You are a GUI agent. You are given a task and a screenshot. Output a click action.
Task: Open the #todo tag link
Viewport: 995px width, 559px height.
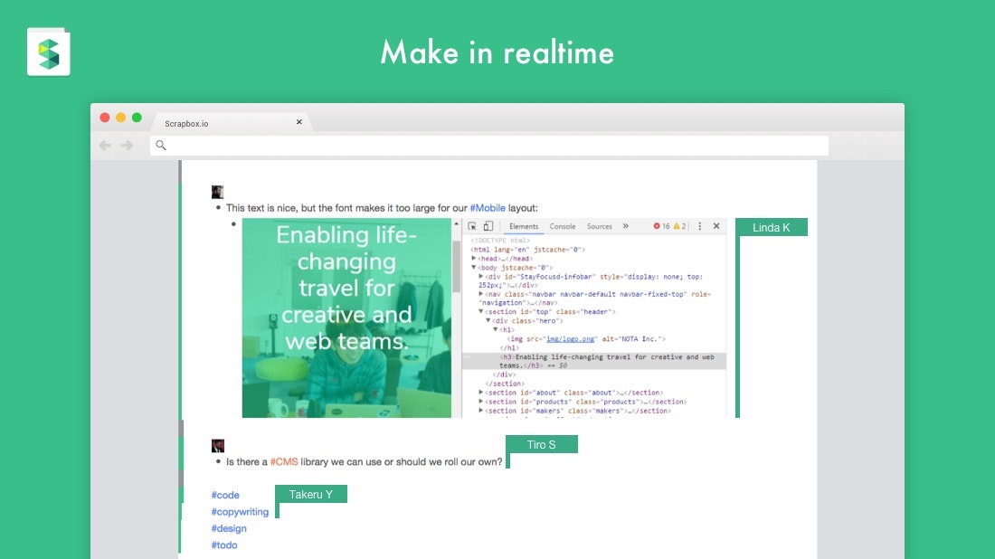(x=224, y=545)
